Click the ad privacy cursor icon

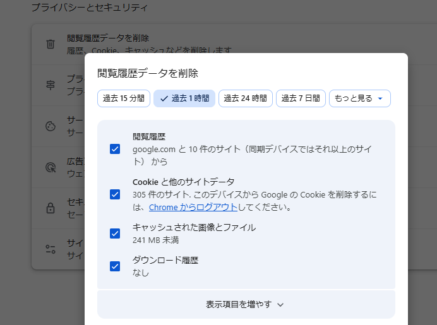(x=51, y=167)
